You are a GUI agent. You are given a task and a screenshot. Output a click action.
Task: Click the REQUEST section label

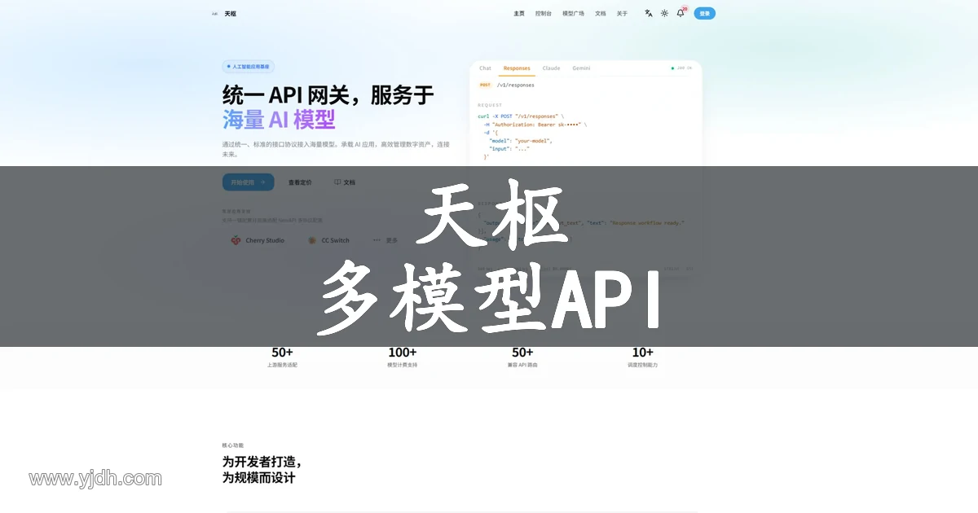[x=490, y=105]
